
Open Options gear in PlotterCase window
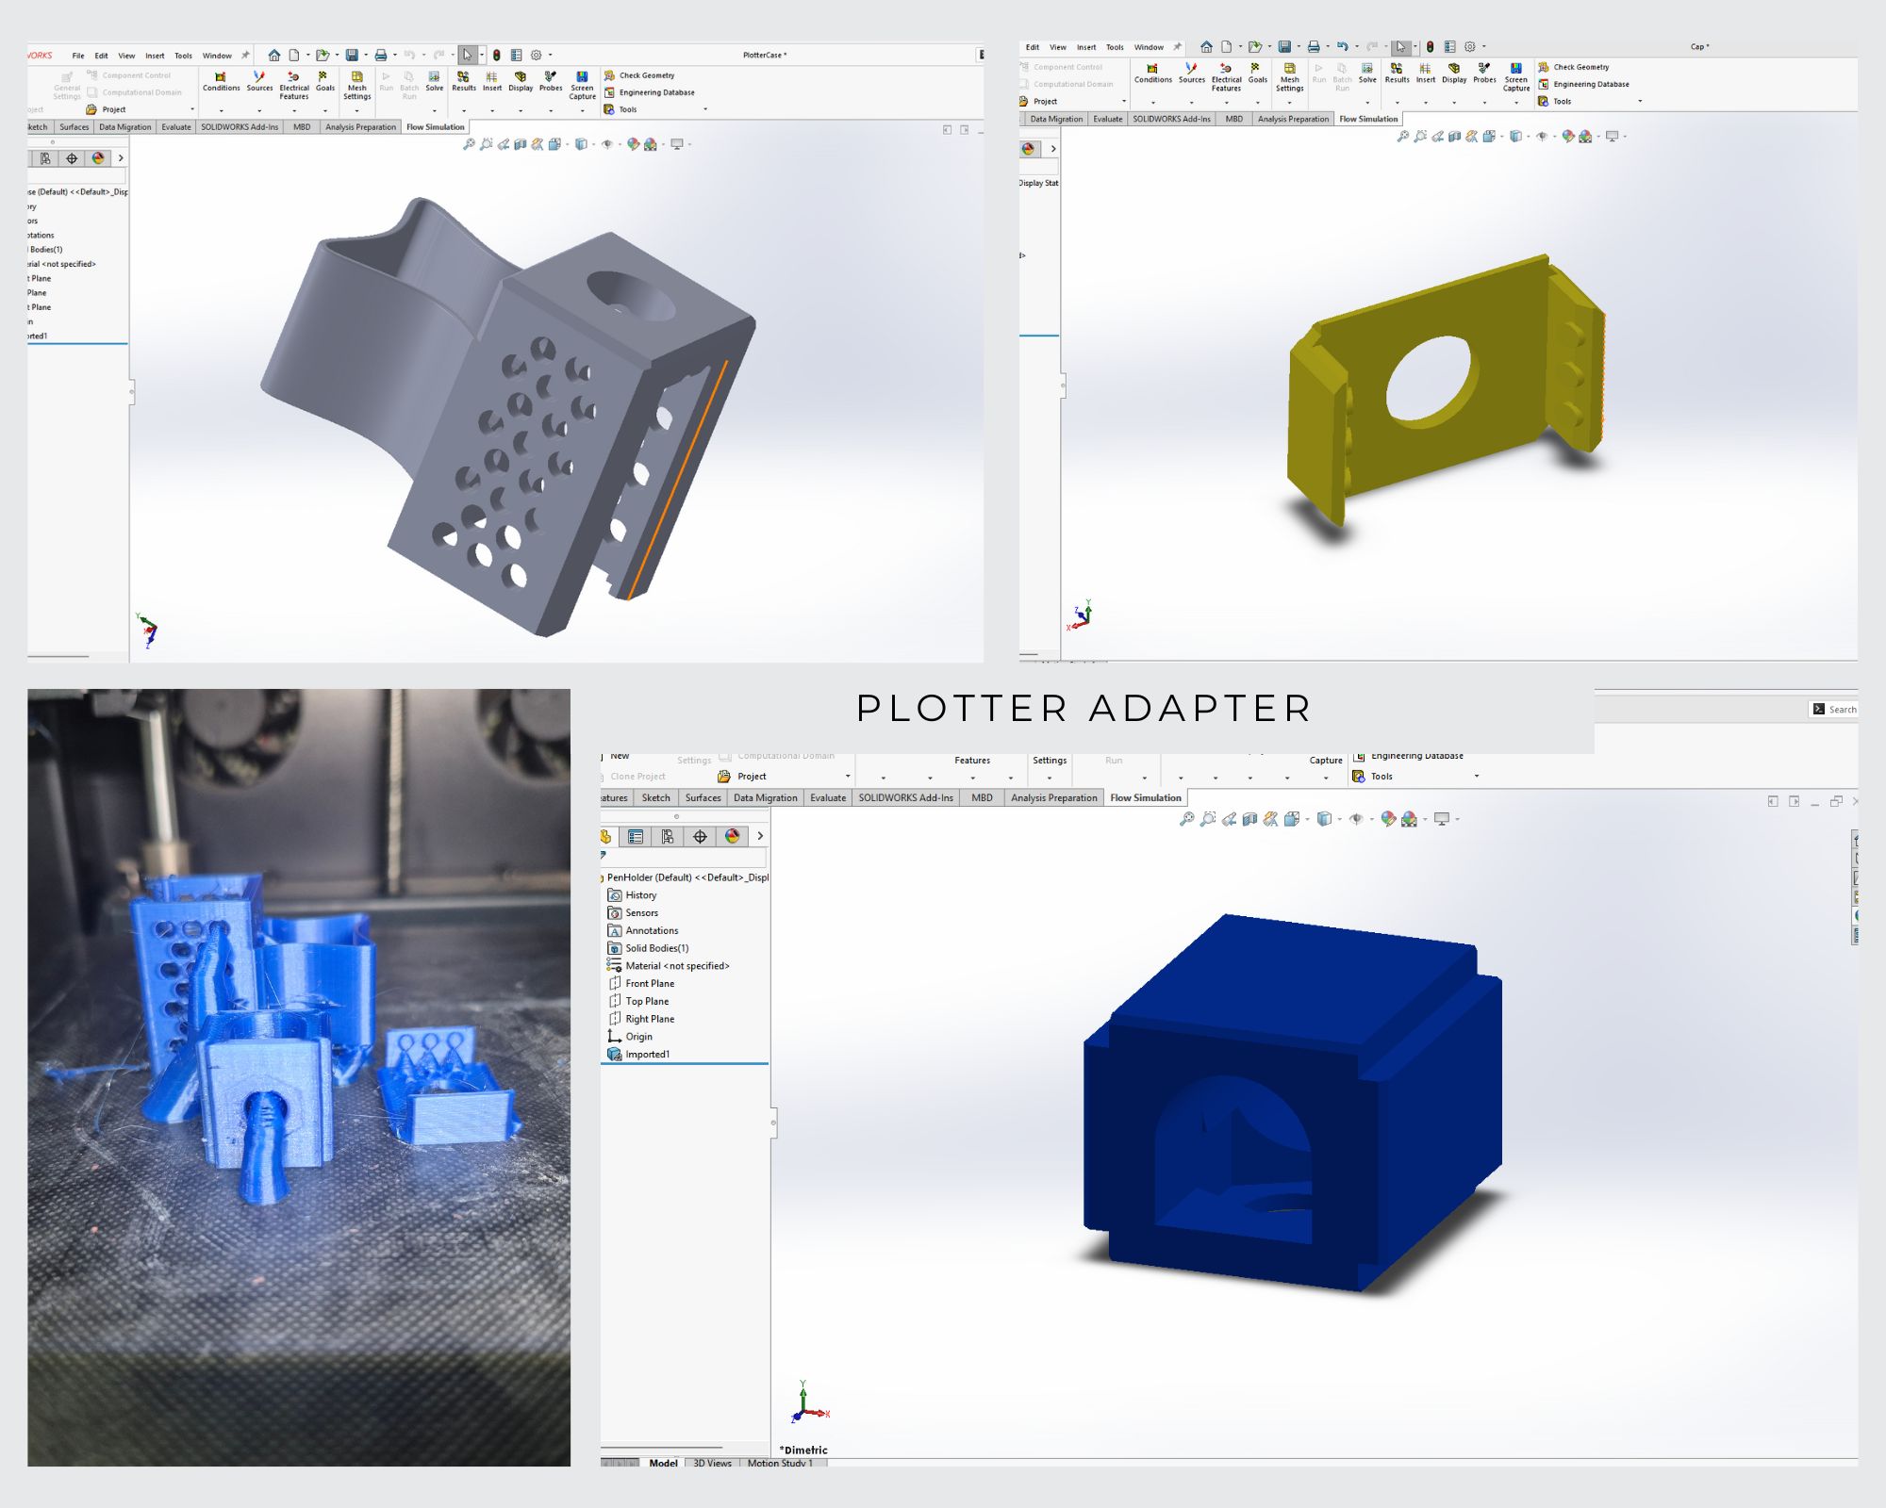click(x=537, y=56)
